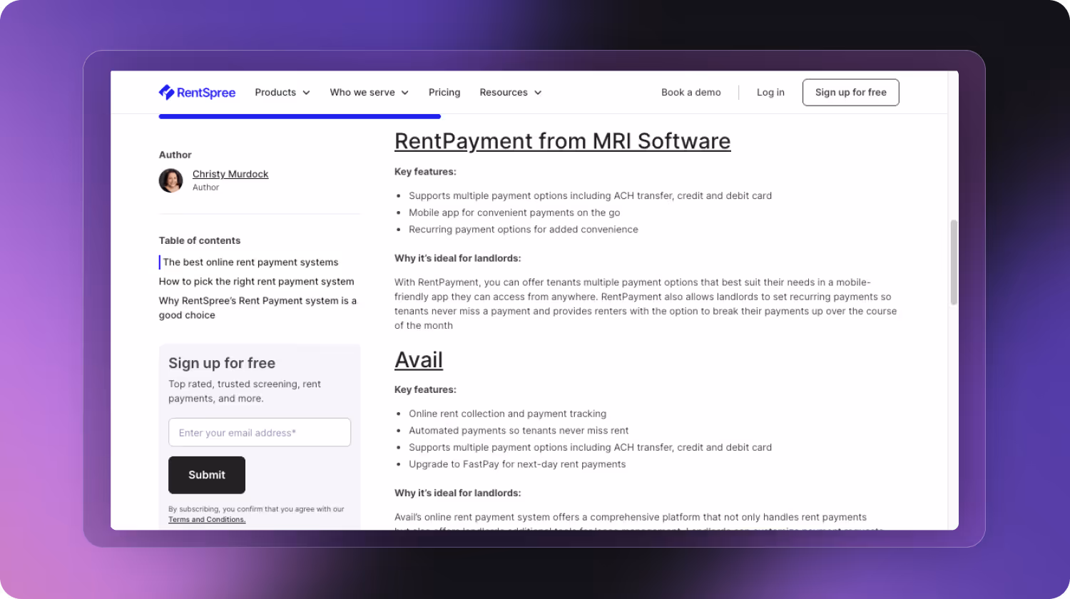This screenshot has height=599, width=1070.
Task: Expand the Who we serve menu
Action: (x=369, y=93)
